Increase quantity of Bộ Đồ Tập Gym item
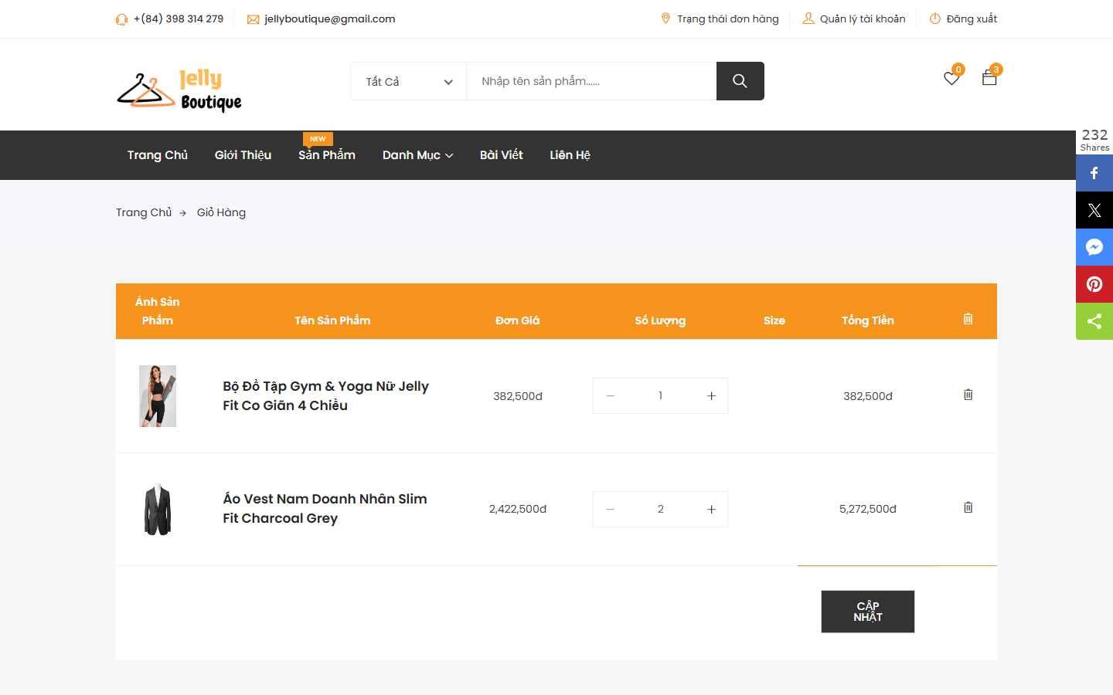Viewport: 1113px width, 695px height. tap(711, 396)
